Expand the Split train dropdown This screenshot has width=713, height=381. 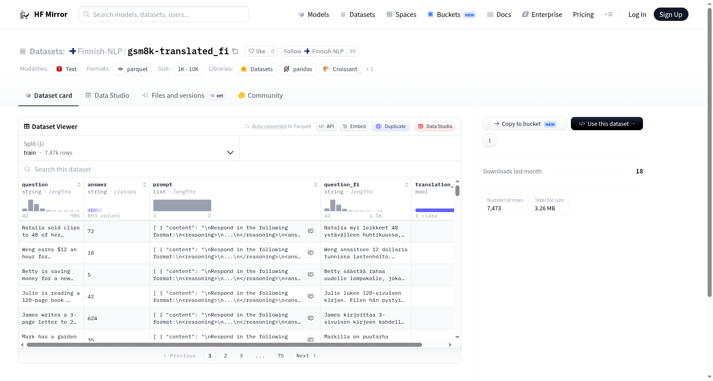click(129, 148)
